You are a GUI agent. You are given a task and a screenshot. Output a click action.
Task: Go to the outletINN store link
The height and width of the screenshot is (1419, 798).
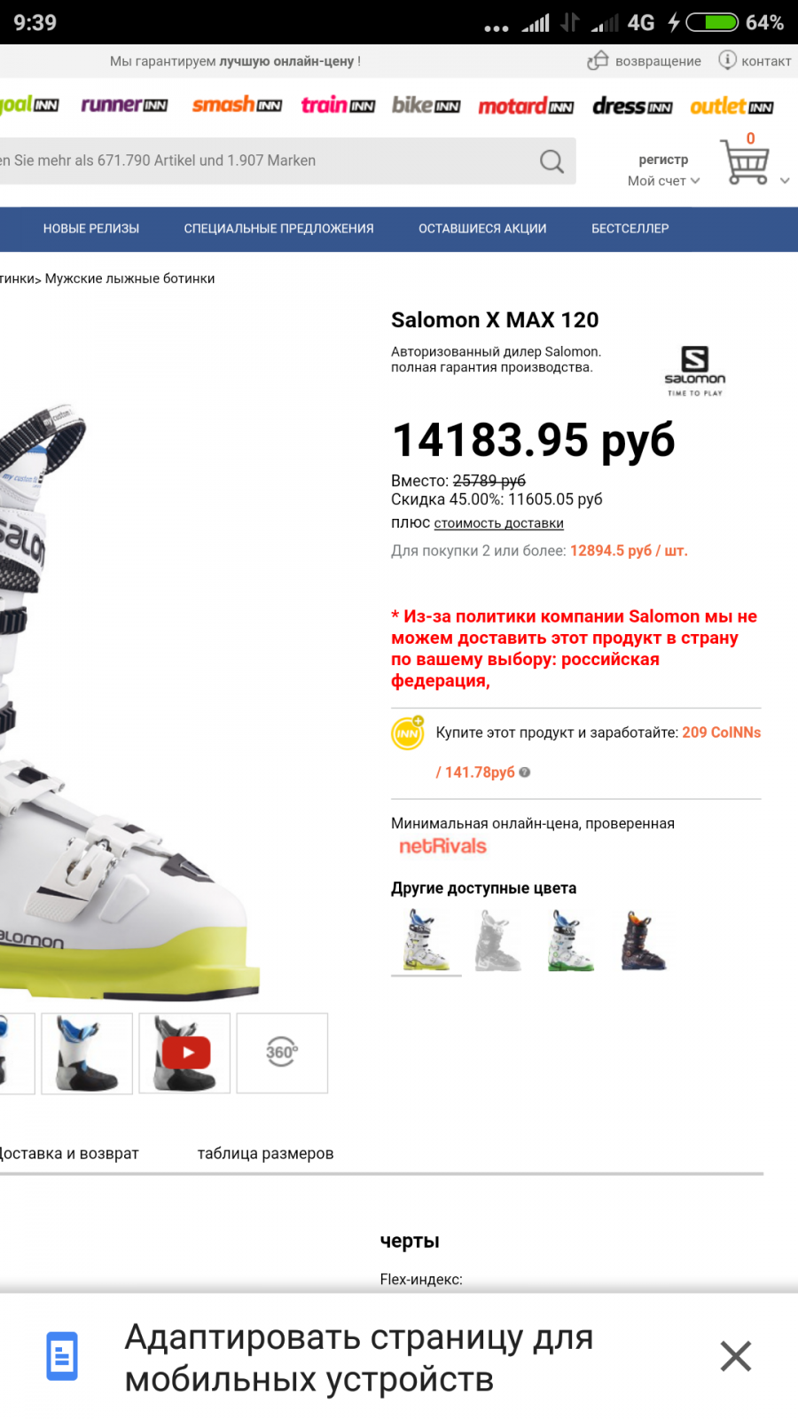click(731, 106)
